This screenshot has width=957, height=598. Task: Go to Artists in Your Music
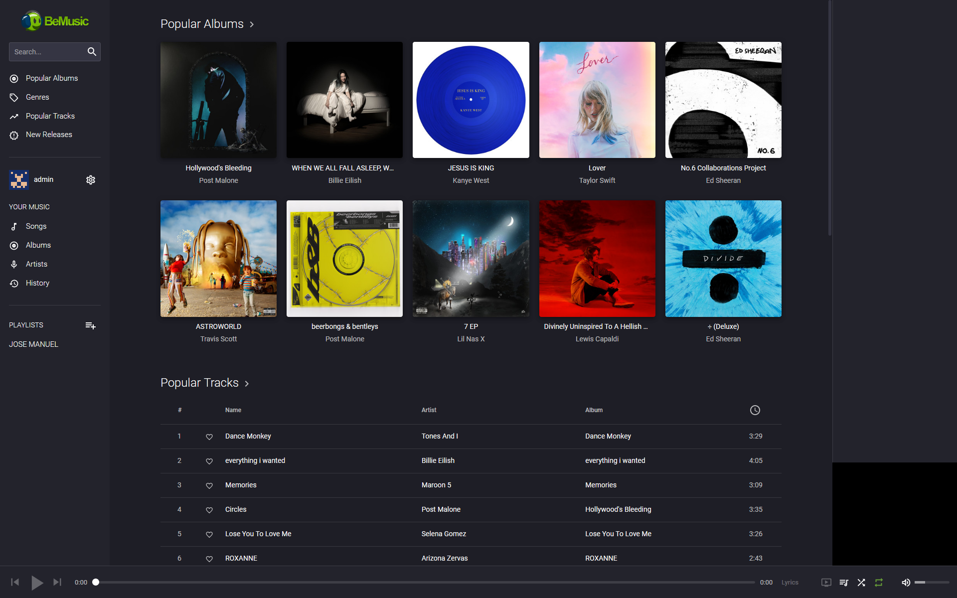[x=36, y=264]
